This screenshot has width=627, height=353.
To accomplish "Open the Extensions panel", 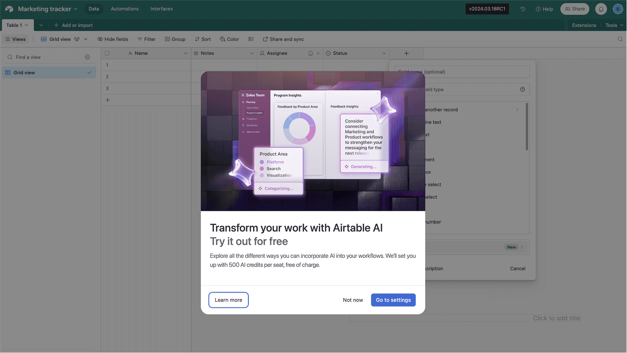I will pyautogui.click(x=584, y=25).
